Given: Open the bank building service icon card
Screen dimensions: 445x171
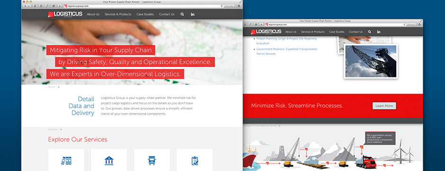Looking at the screenshot, I should [x=109, y=160].
